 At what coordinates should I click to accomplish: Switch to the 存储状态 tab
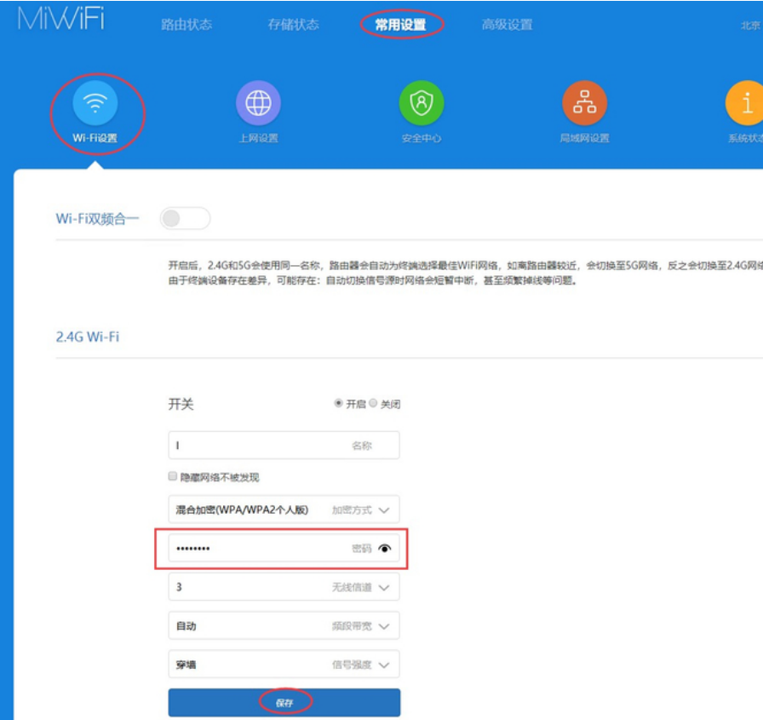(x=293, y=25)
